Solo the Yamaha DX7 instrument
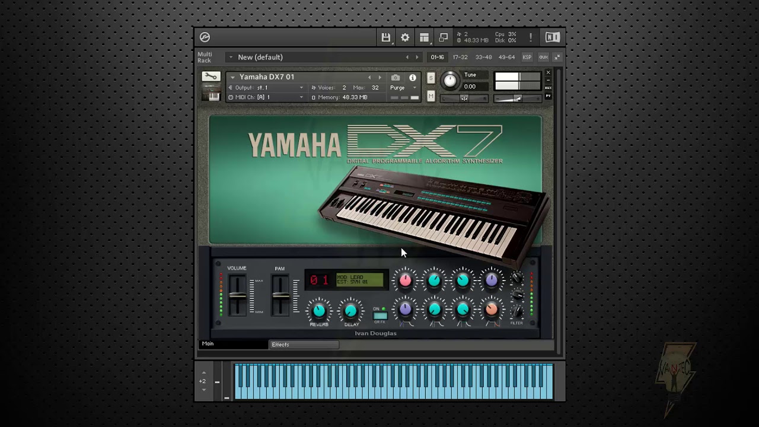The width and height of the screenshot is (759, 427). [x=431, y=78]
